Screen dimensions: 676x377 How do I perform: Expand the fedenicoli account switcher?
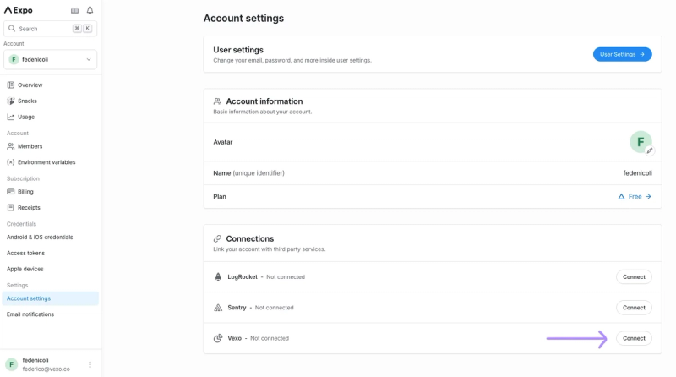(x=50, y=59)
